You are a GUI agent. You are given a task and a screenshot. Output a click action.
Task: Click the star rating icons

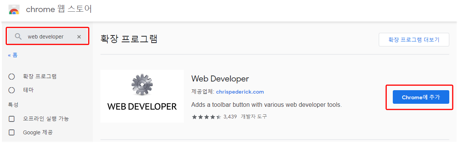point(206,117)
